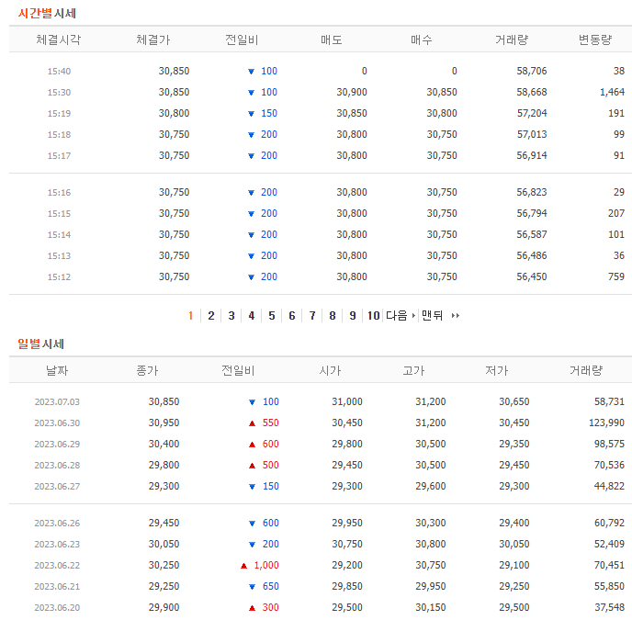632x620 pixels.
Task: Click the 2023.06.28 date cell
Action: (57, 465)
